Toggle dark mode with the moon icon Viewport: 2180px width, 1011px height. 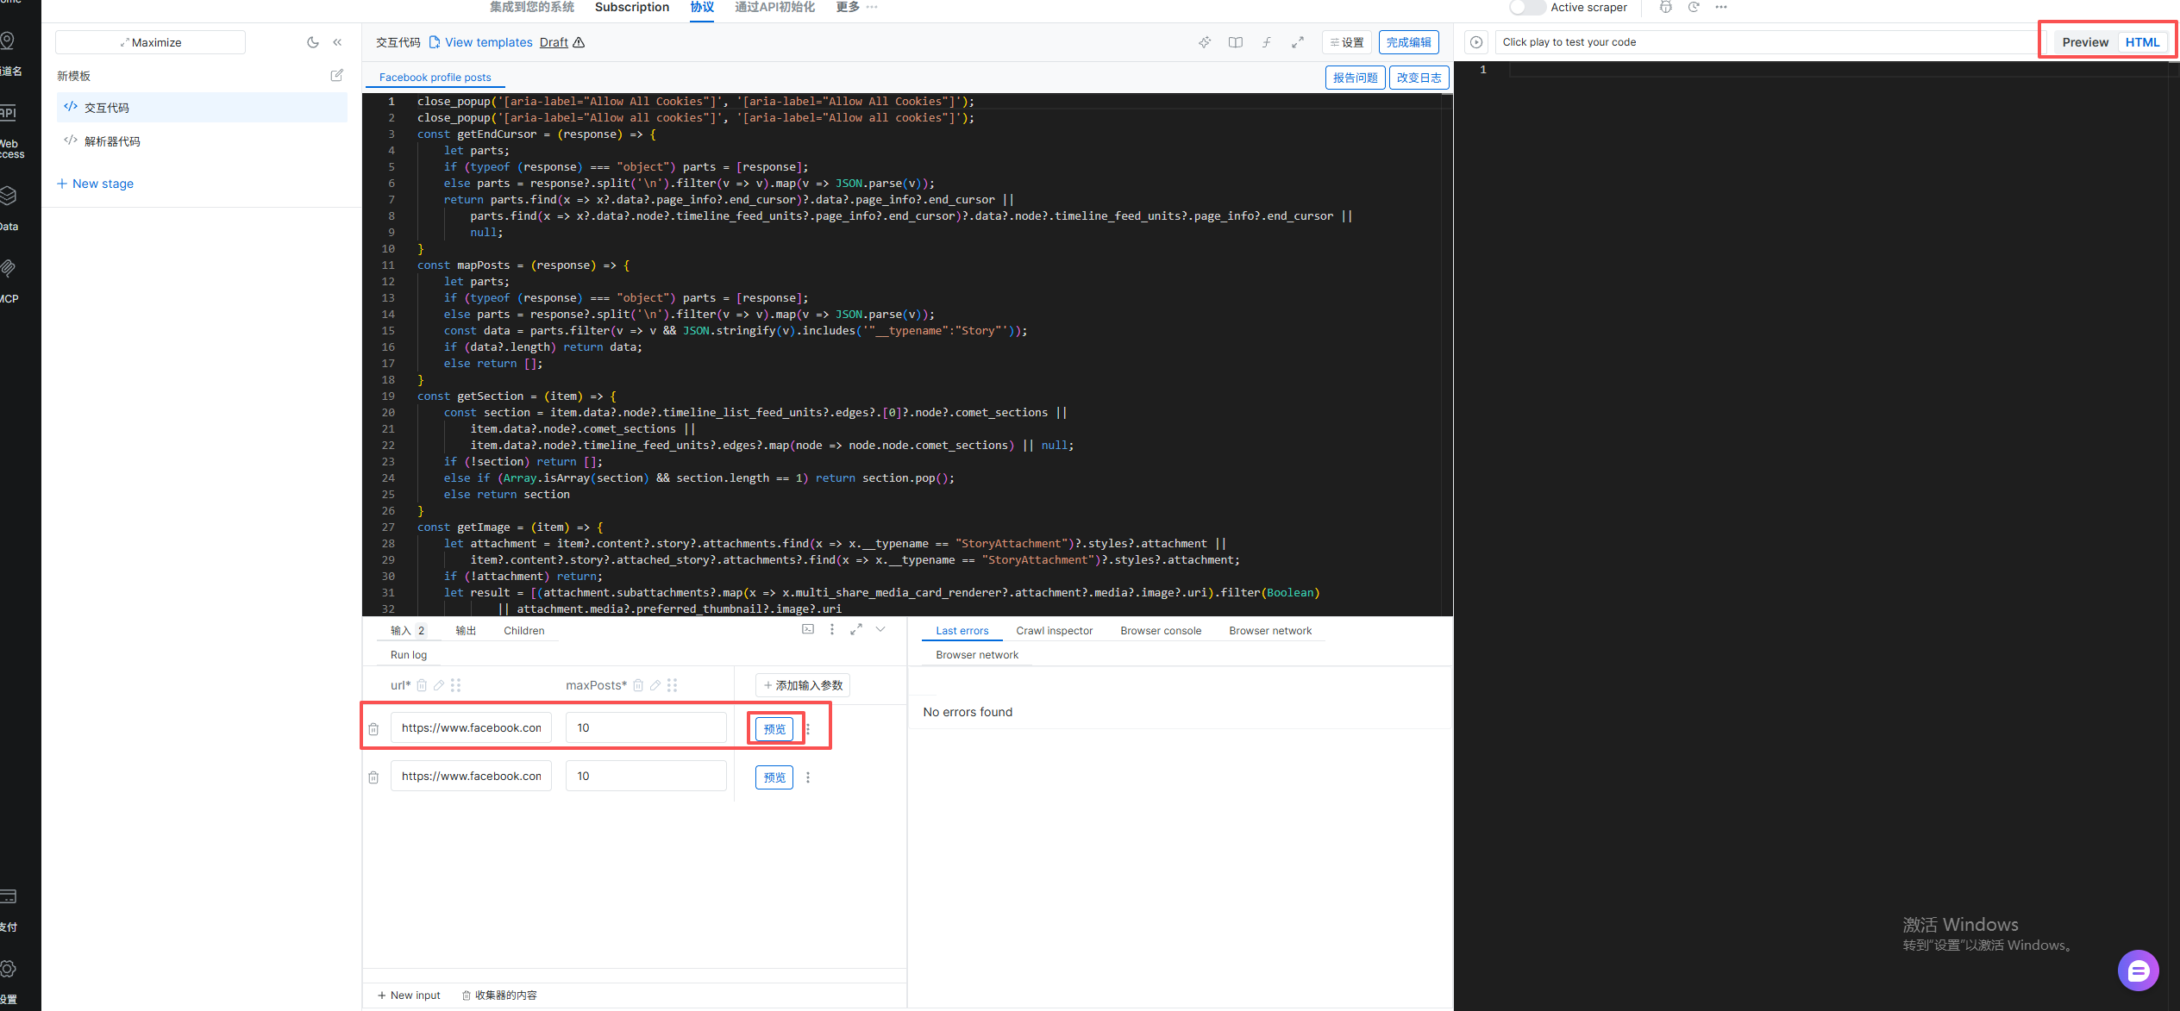coord(312,42)
